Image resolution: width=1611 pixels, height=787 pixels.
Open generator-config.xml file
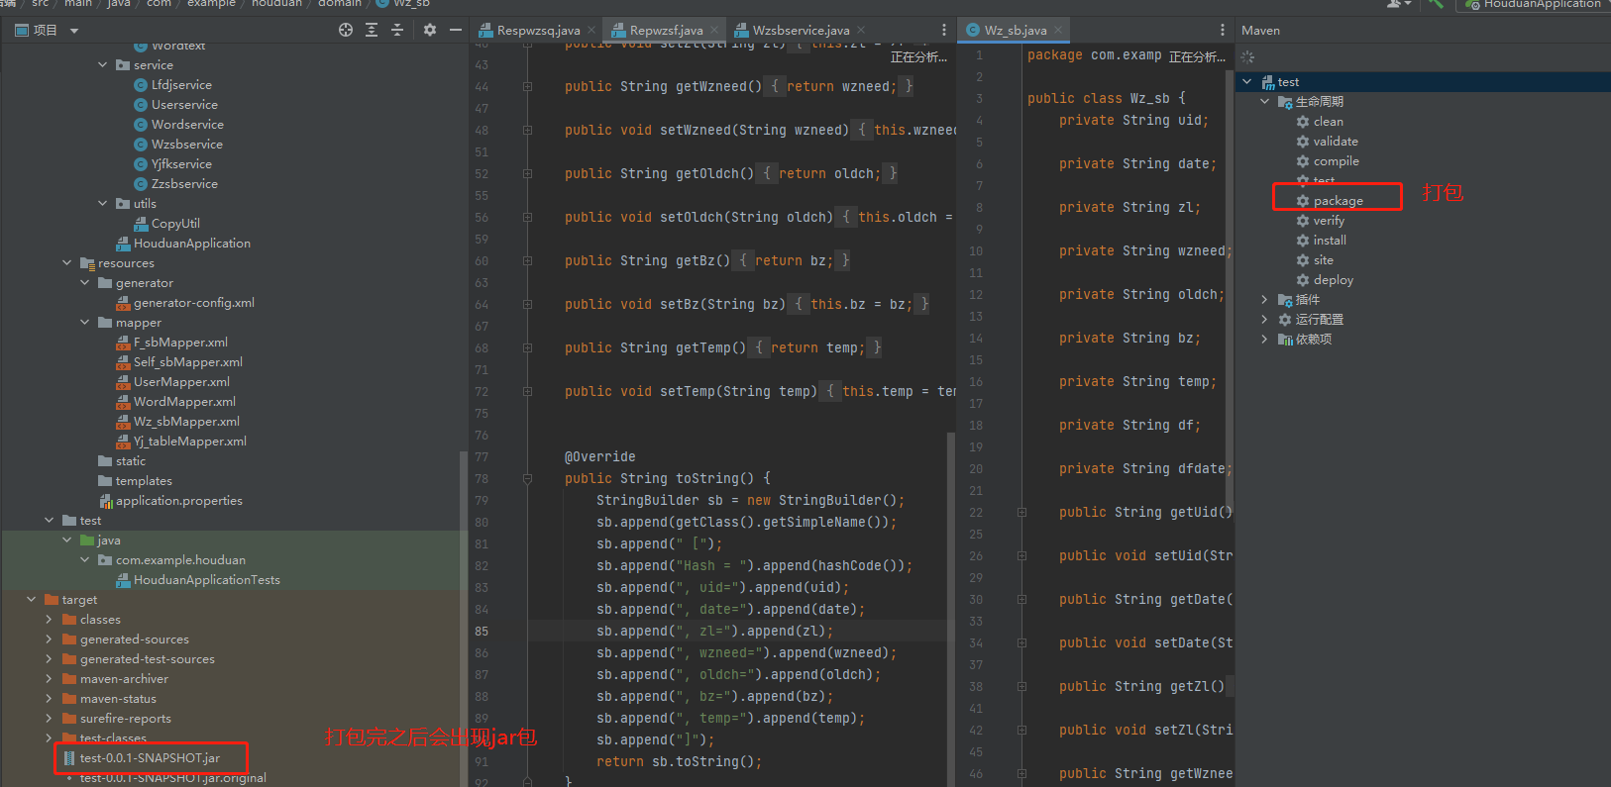(x=185, y=303)
